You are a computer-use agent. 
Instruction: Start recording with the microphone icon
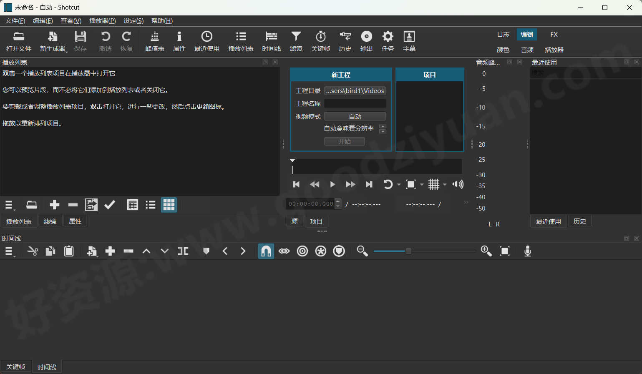(527, 251)
